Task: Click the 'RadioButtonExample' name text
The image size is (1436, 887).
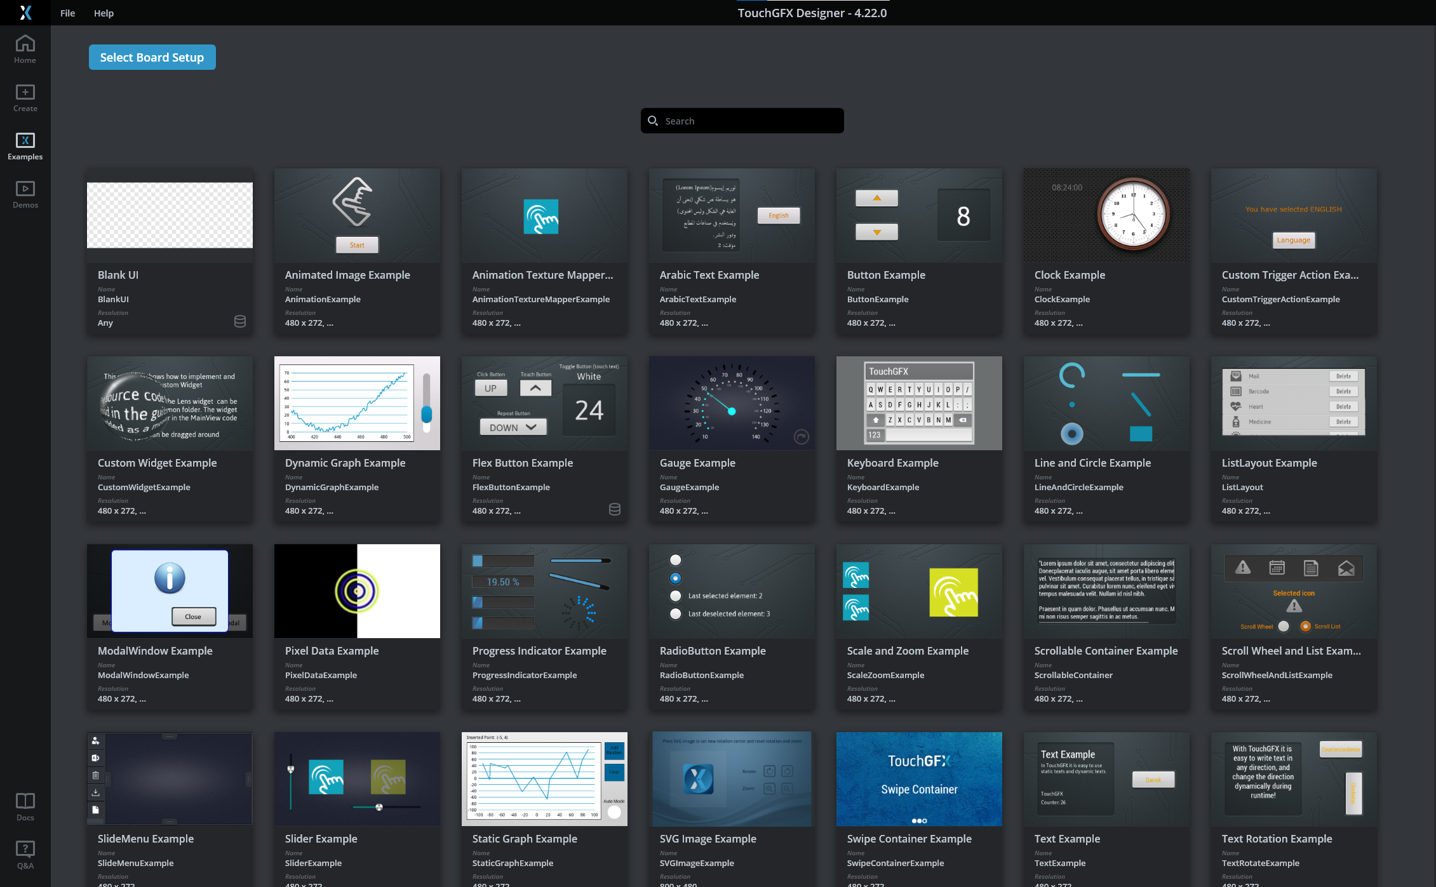Action: [x=701, y=675]
